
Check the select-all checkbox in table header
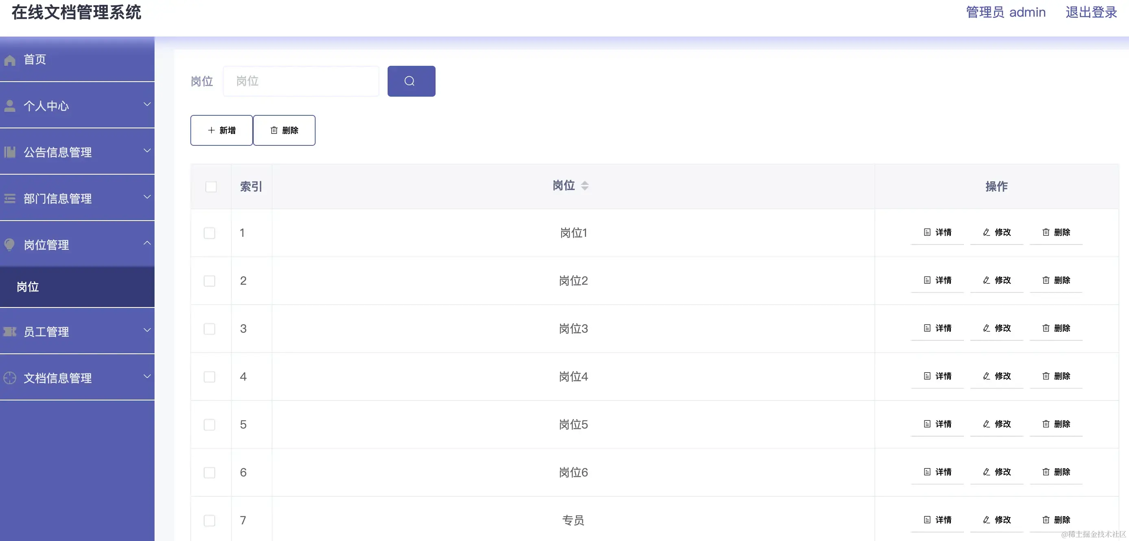tap(211, 186)
